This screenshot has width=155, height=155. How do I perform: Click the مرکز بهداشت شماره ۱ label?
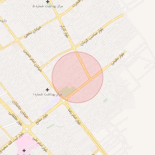[48, 94]
